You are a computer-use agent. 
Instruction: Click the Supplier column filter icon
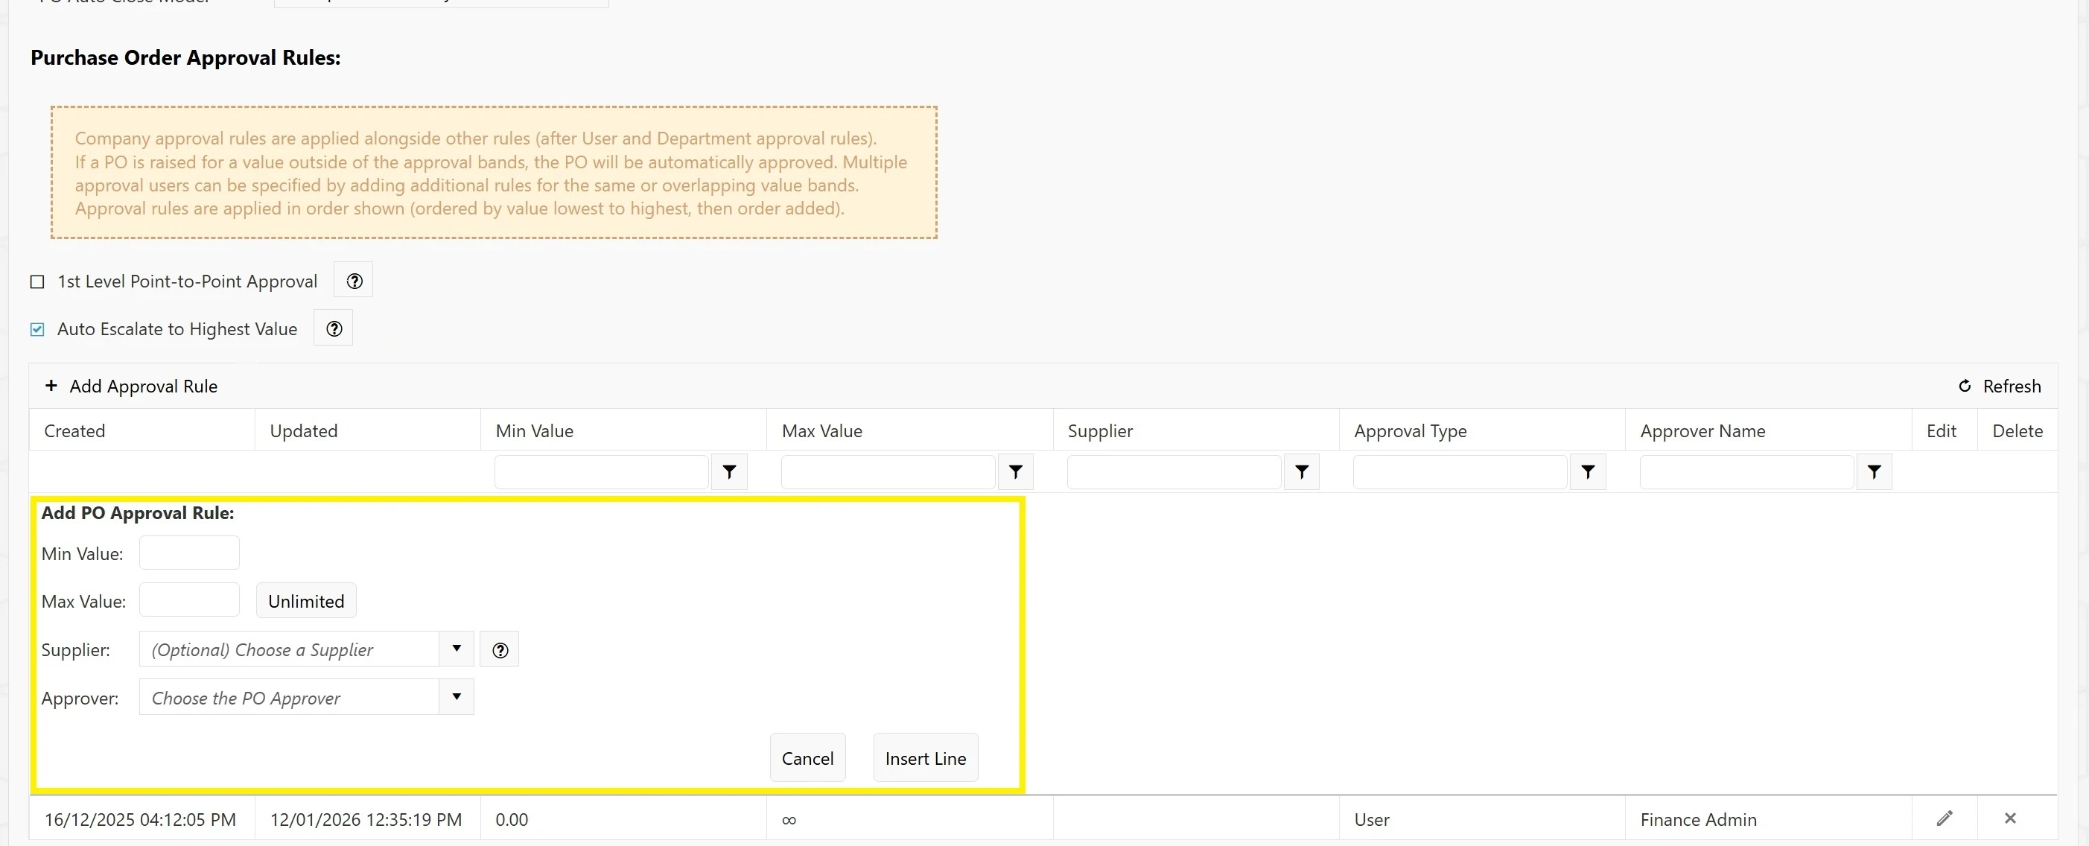tap(1302, 472)
